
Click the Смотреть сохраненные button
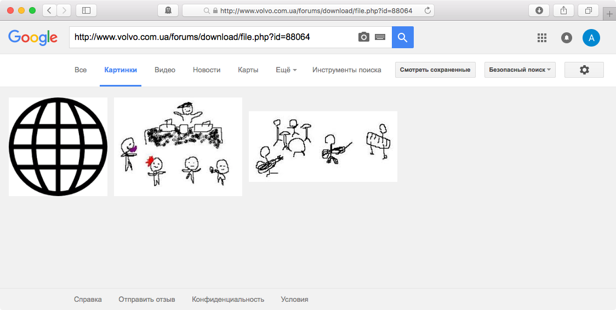pyautogui.click(x=435, y=70)
